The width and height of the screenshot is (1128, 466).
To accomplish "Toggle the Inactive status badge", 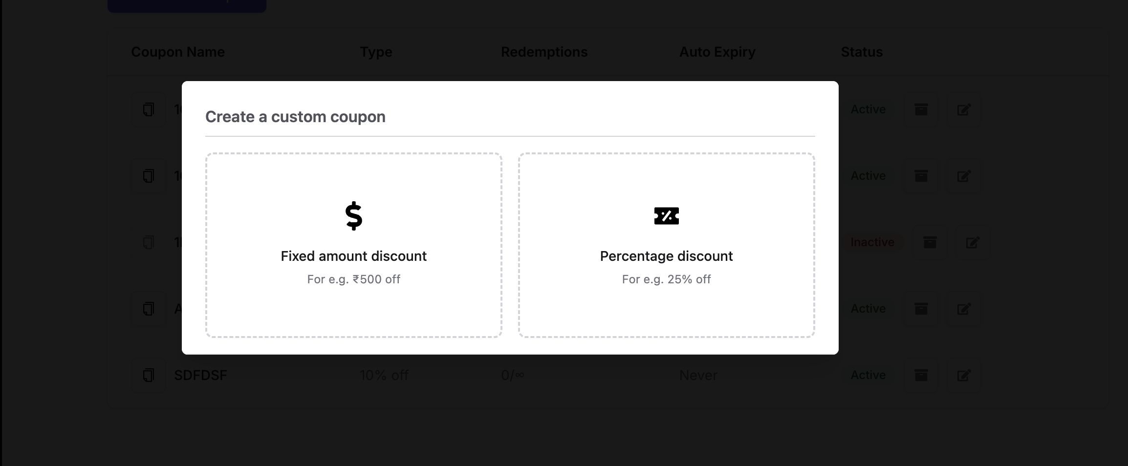I will (872, 242).
